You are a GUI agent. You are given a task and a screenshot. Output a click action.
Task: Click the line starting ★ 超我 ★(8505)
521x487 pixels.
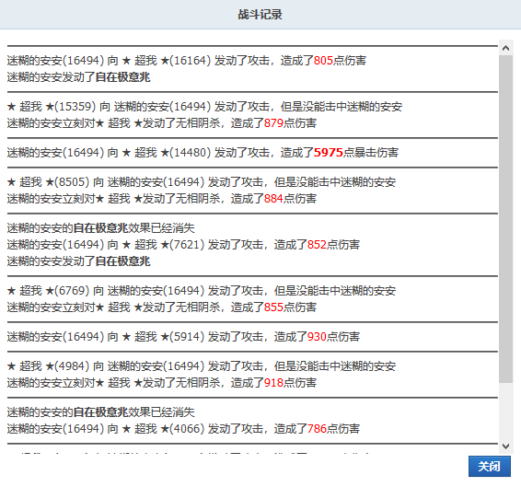pos(202,182)
